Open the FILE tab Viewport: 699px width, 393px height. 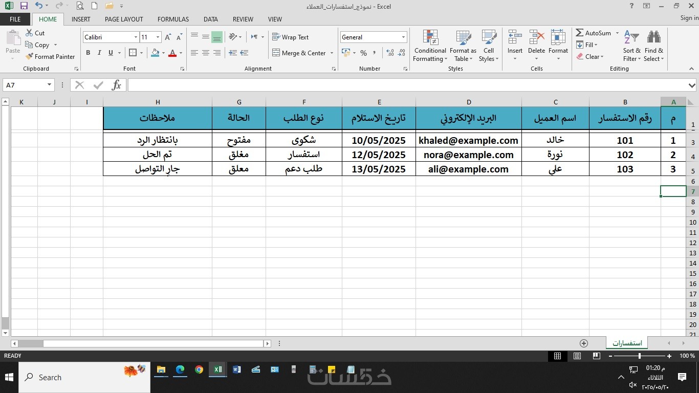15,19
